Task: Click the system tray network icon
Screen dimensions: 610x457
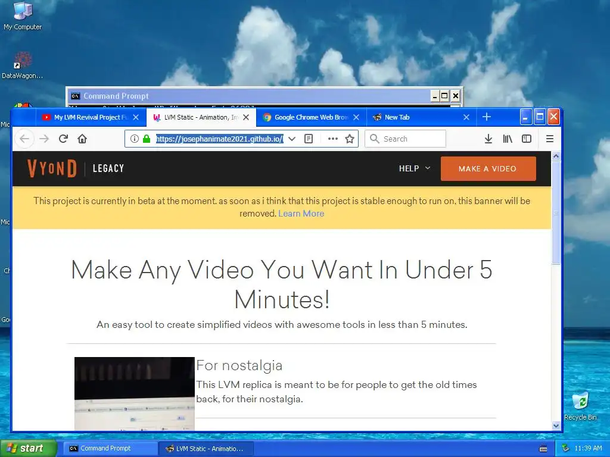Action: click(566, 448)
